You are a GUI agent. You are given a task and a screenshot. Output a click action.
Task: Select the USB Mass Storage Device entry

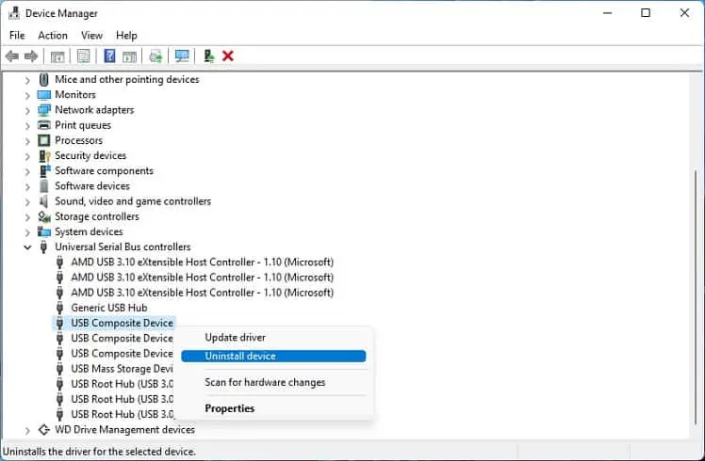tap(122, 369)
